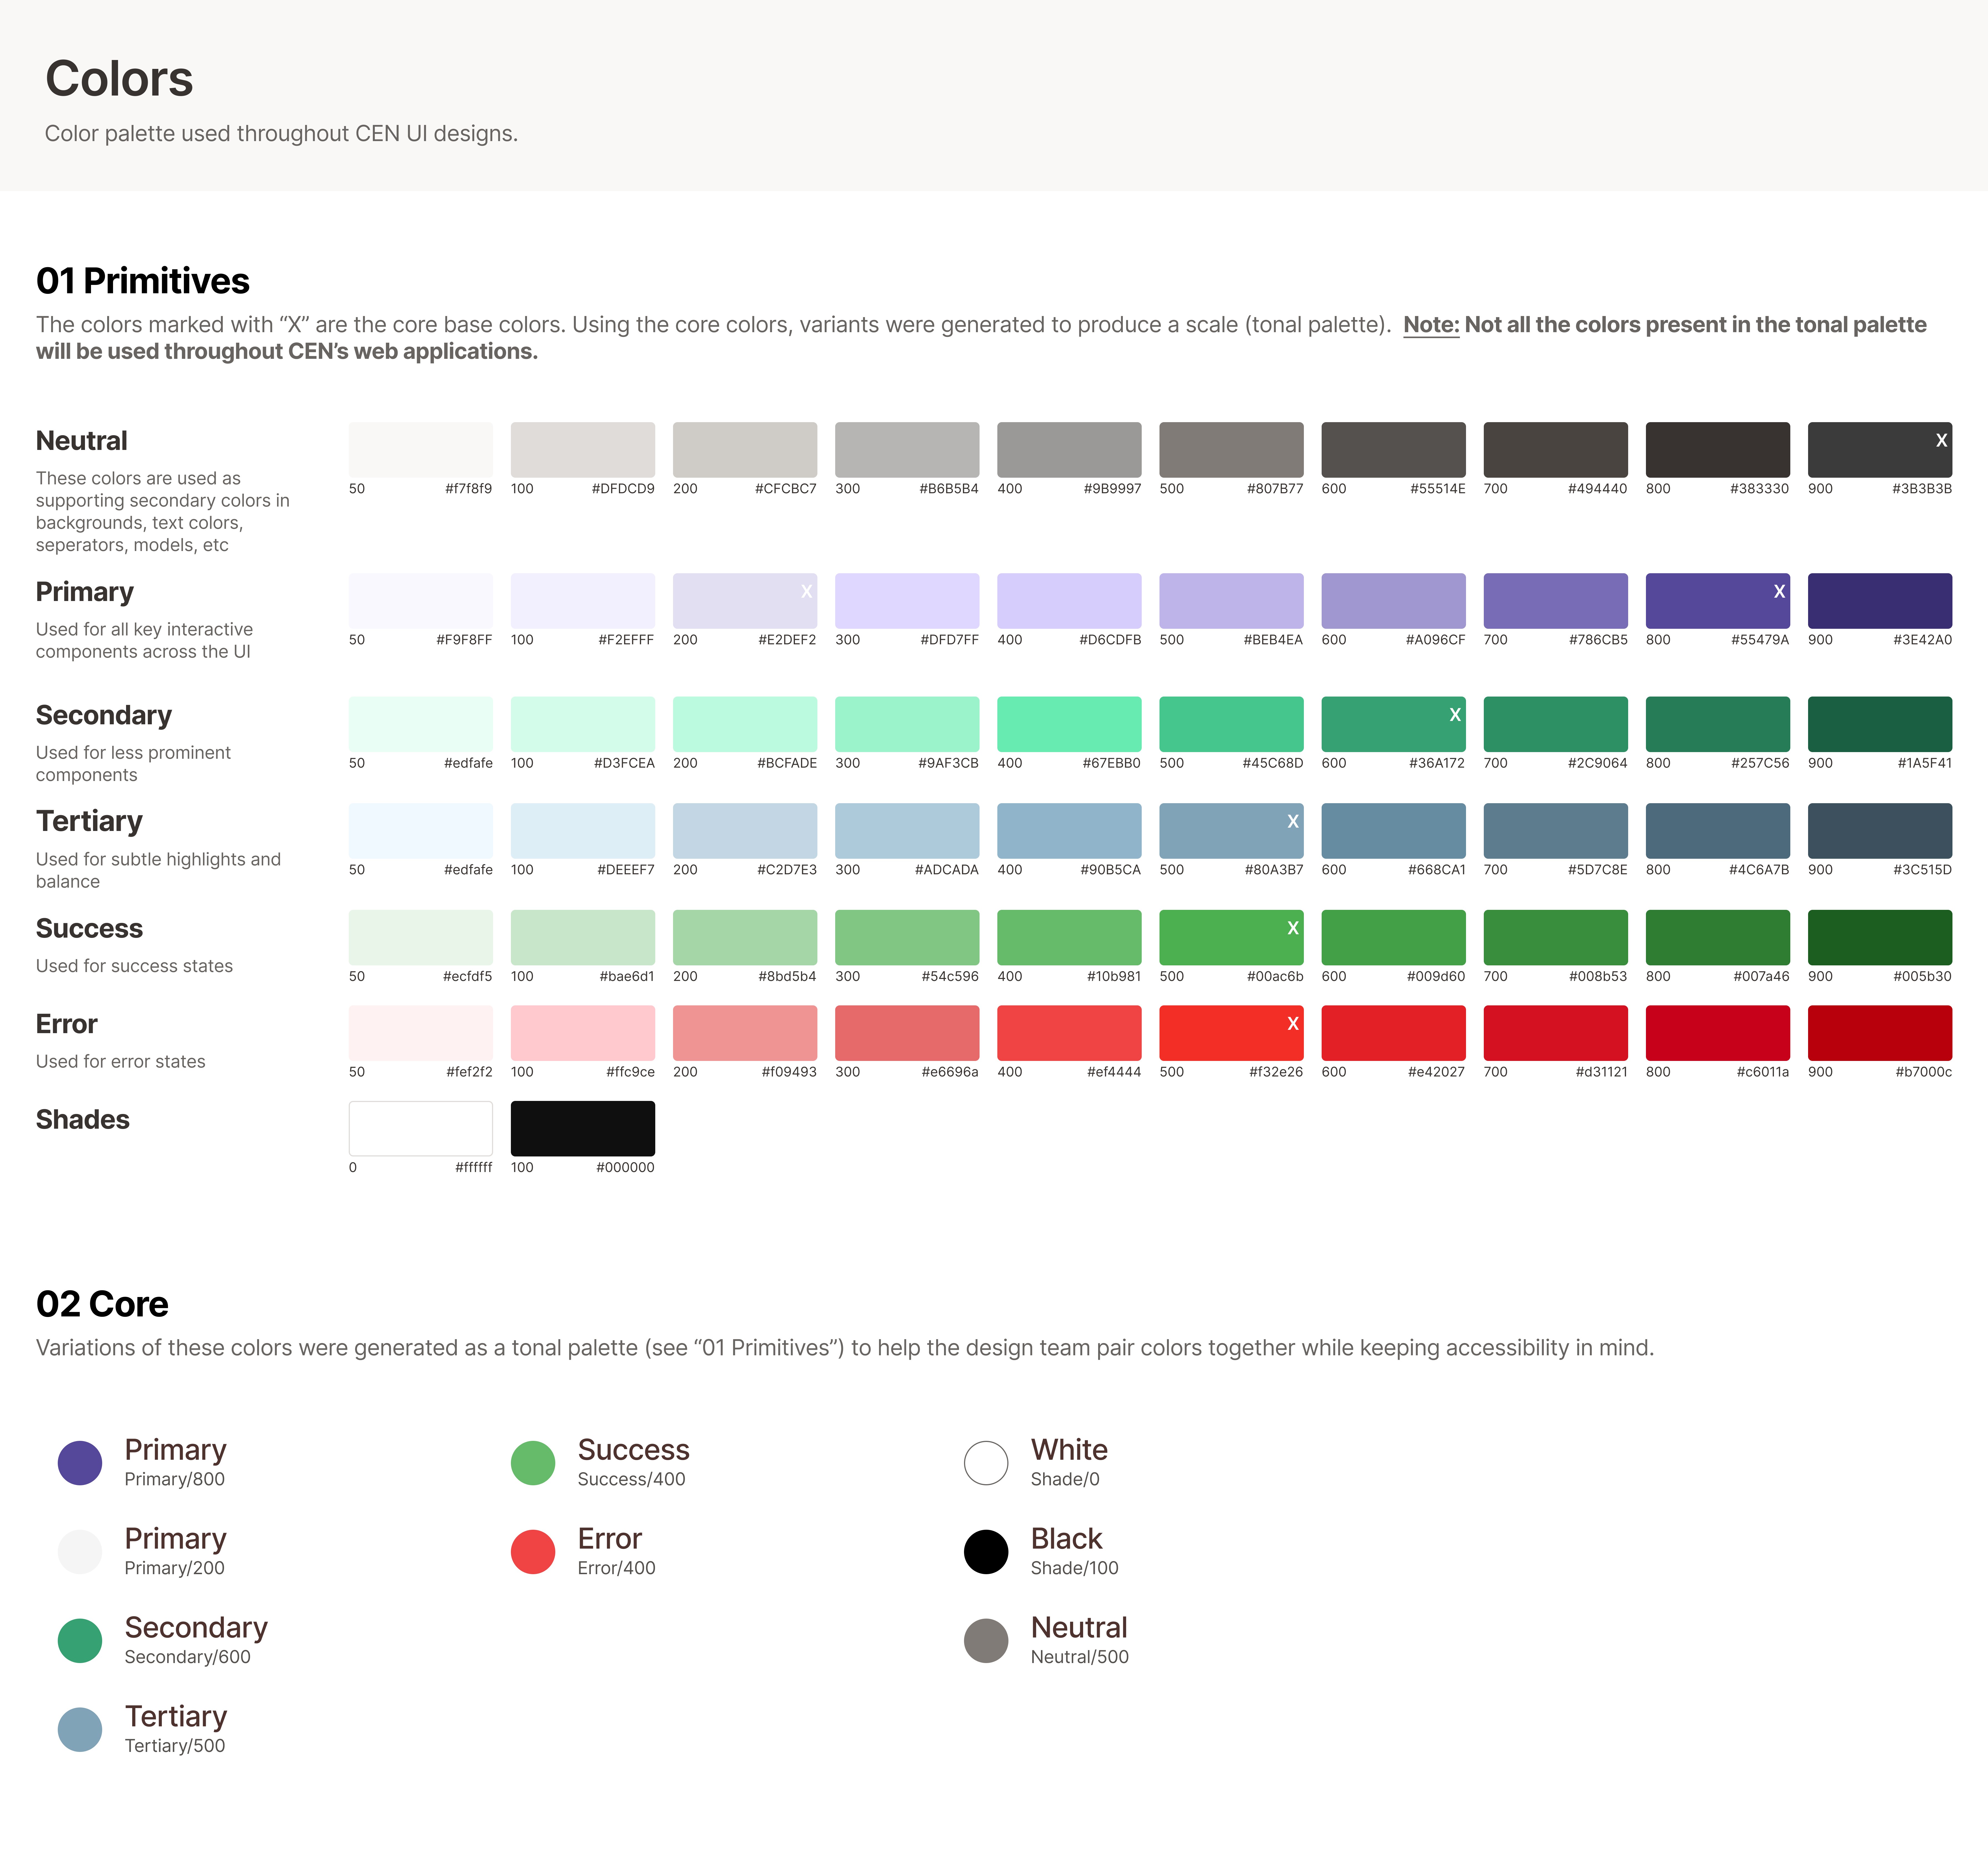Select the white Shades 0 swatch
Image resolution: width=1988 pixels, height=1863 pixels.
point(420,1128)
